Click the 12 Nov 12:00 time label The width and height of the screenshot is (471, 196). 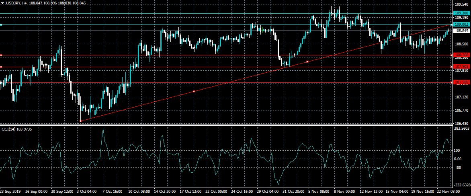click(372, 191)
